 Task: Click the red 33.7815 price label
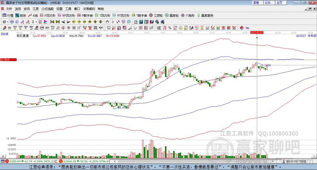(x=5, y=60)
